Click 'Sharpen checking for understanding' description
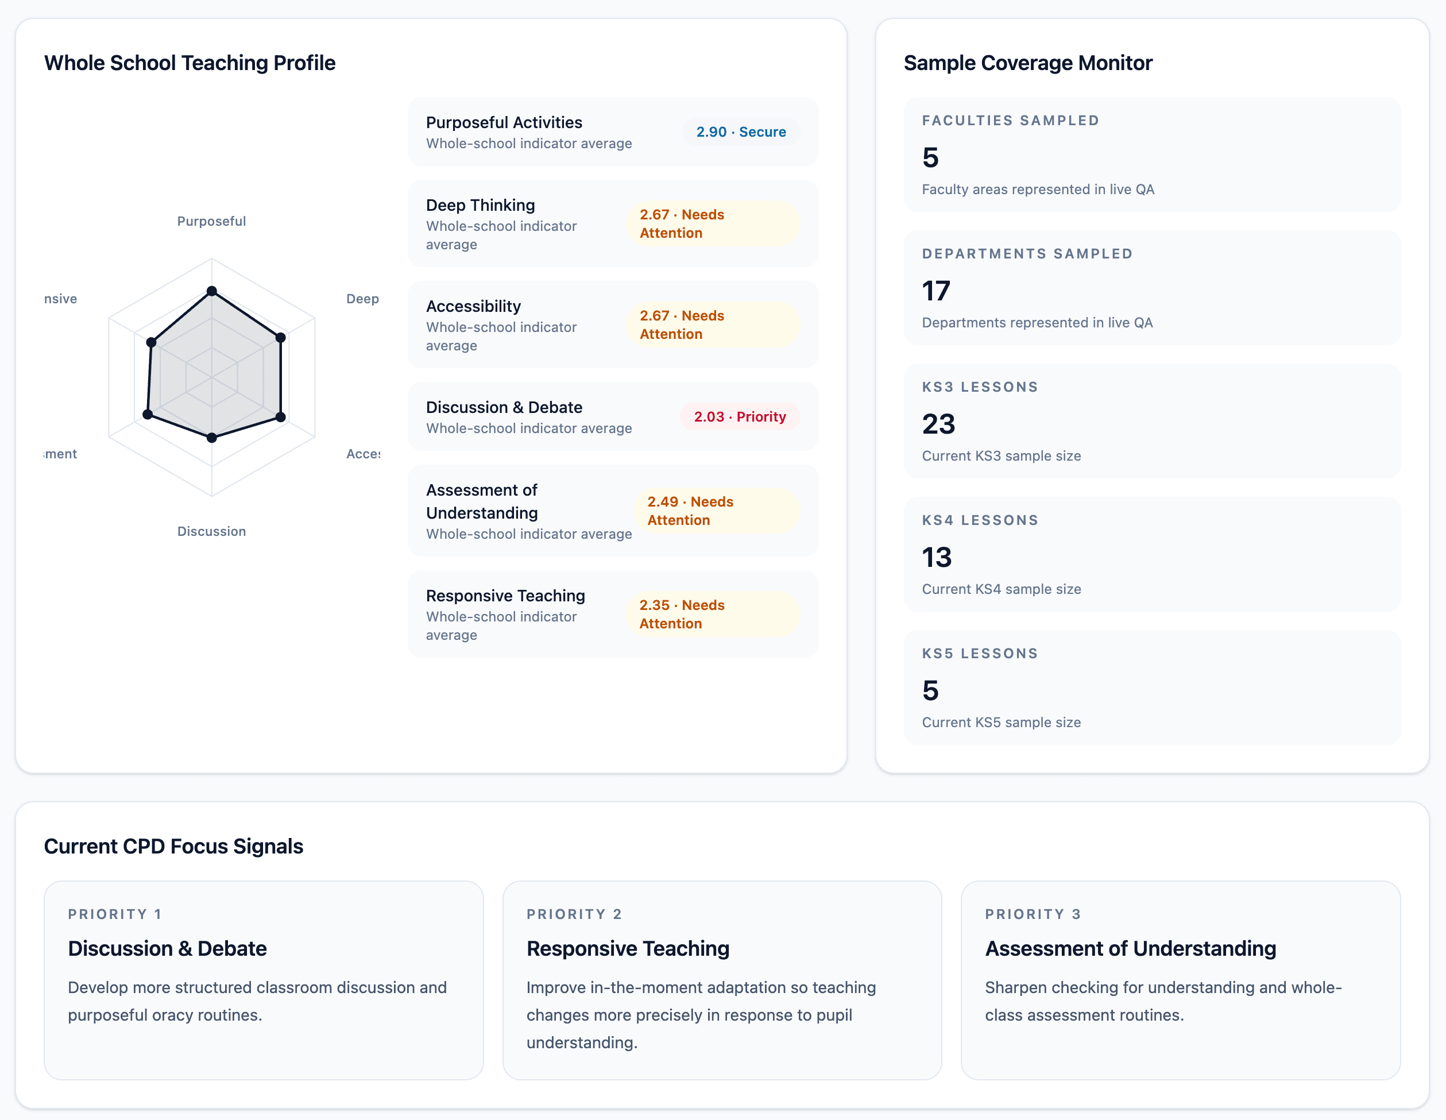The width and height of the screenshot is (1446, 1120). (x=1163, y=1001)
